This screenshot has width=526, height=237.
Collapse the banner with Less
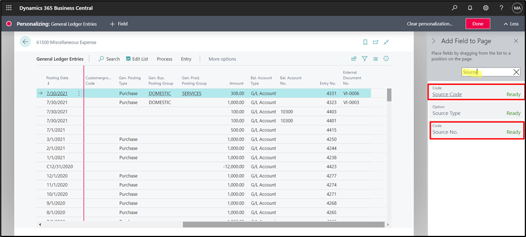512,24
